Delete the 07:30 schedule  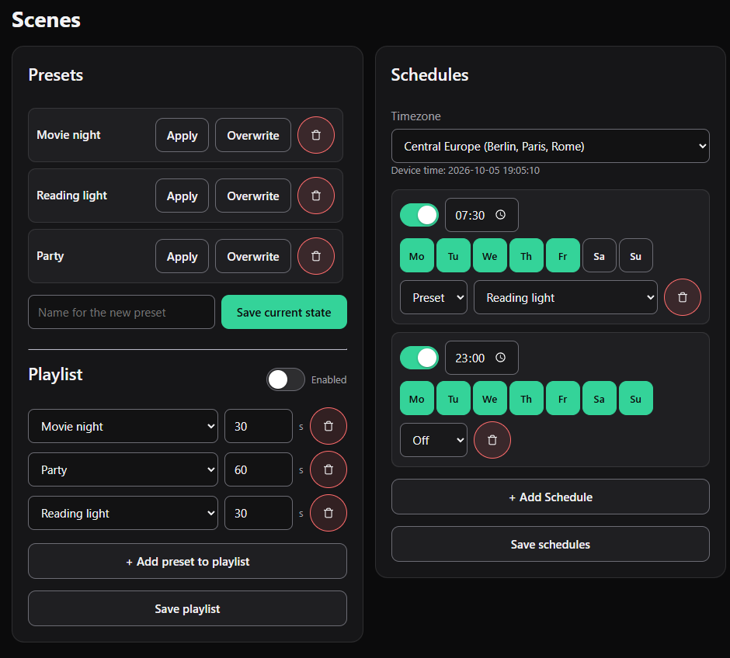pyautogui.click(x=682, y=297)
